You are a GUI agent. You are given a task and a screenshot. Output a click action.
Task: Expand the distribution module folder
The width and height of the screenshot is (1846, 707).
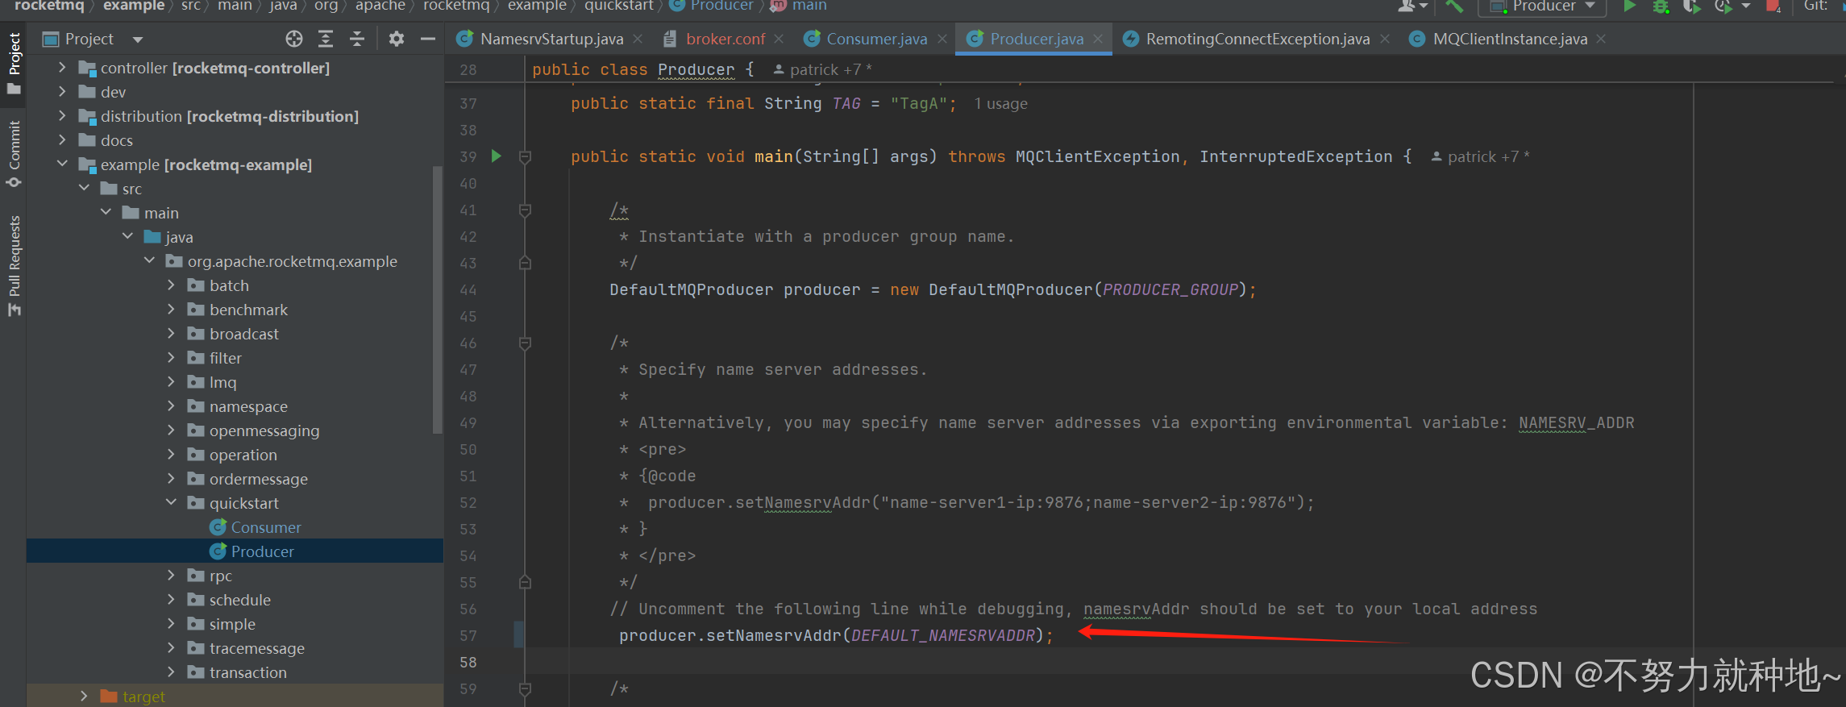62,116
